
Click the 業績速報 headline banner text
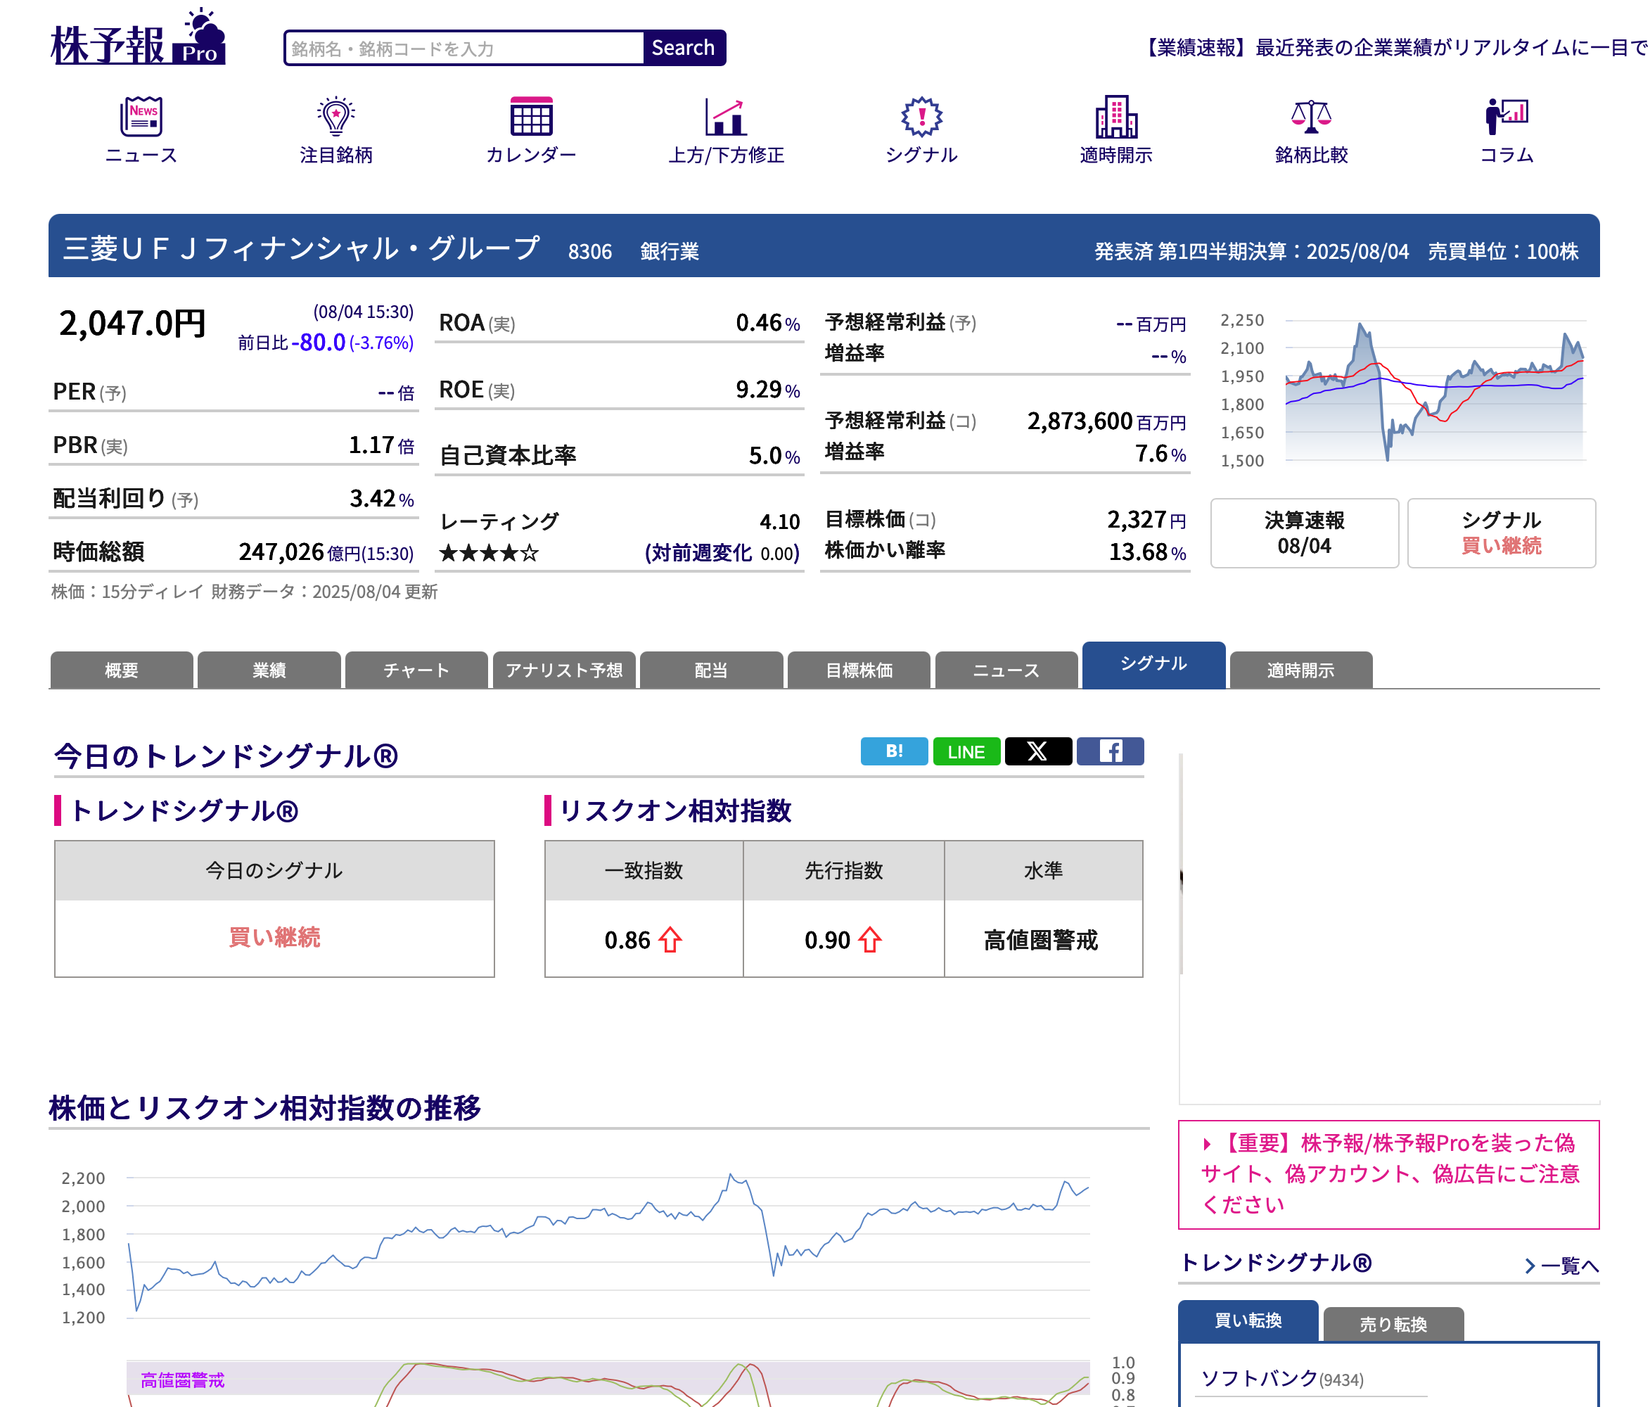pos(1396,48)
